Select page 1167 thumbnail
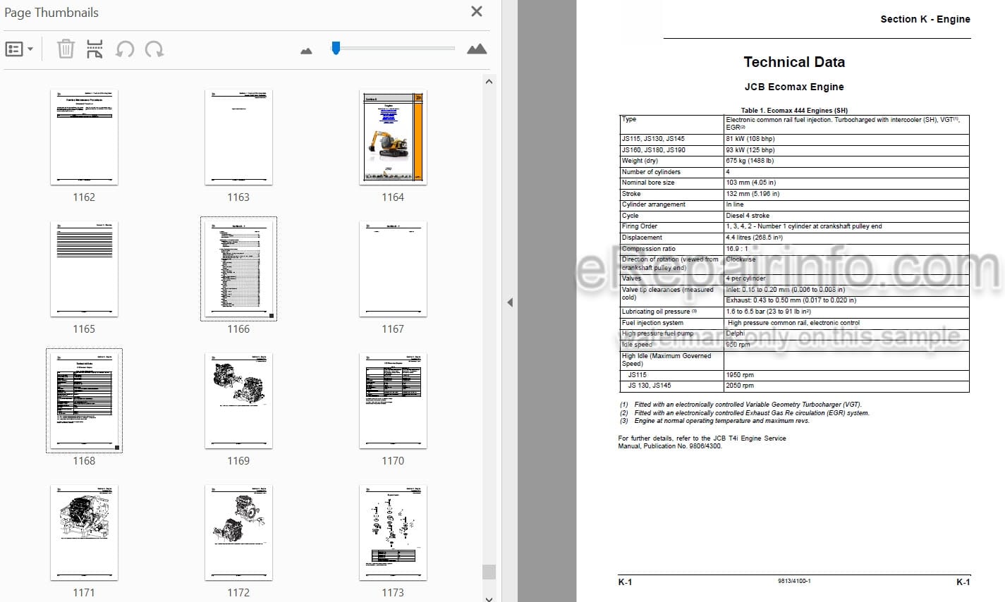The image size is (1005, 602). pyautogui.click(x=393, y=269)
